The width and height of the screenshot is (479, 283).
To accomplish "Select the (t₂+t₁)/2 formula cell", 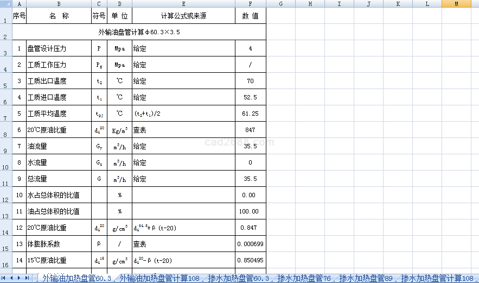I will click(x=183, y=114).
